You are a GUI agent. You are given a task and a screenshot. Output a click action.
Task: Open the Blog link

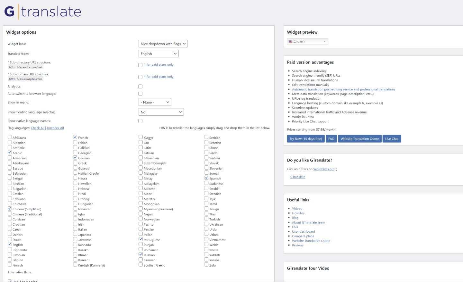point(295,218)
